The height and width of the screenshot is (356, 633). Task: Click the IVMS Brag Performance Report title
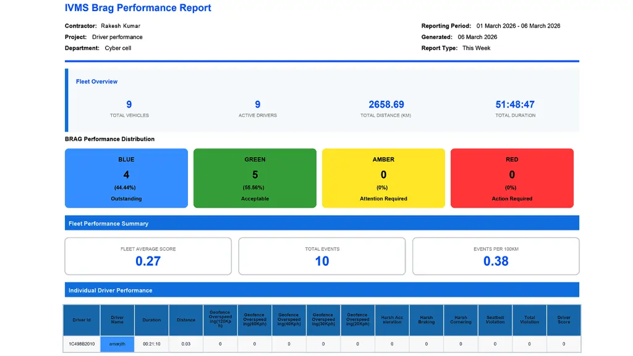(138, 7)
